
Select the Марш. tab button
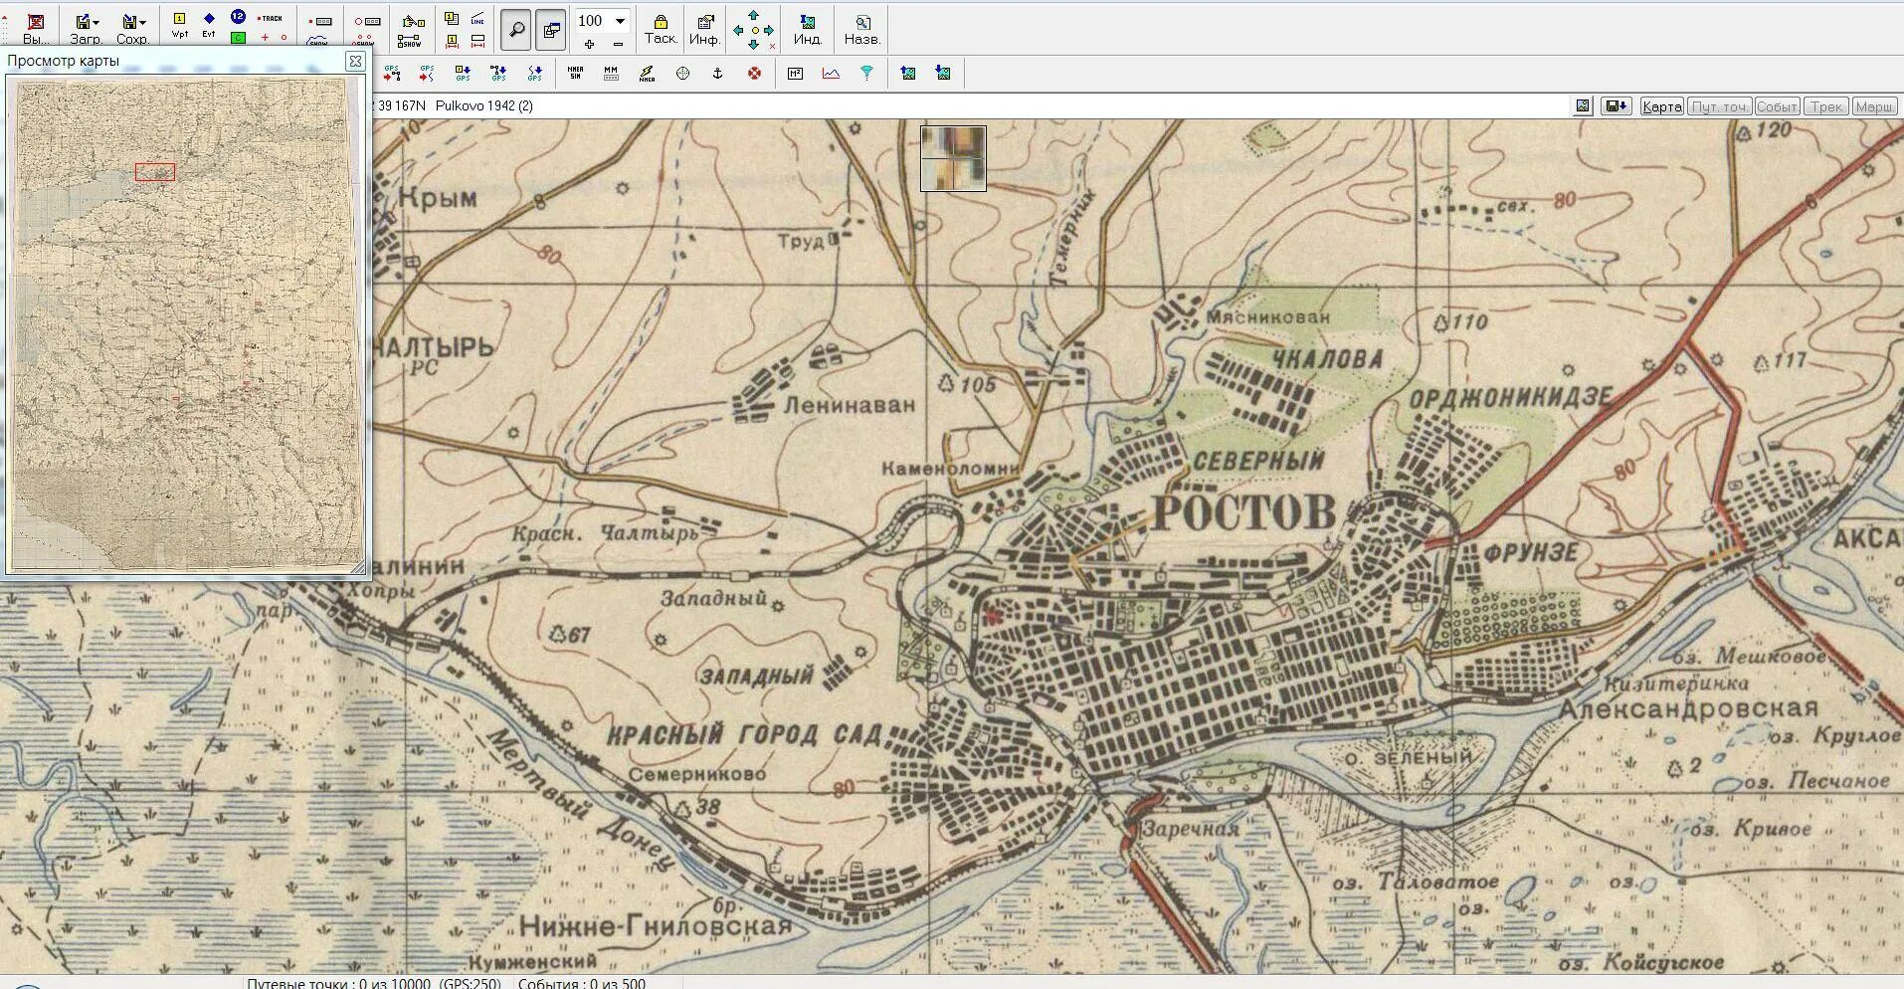tap(1875, 106)
